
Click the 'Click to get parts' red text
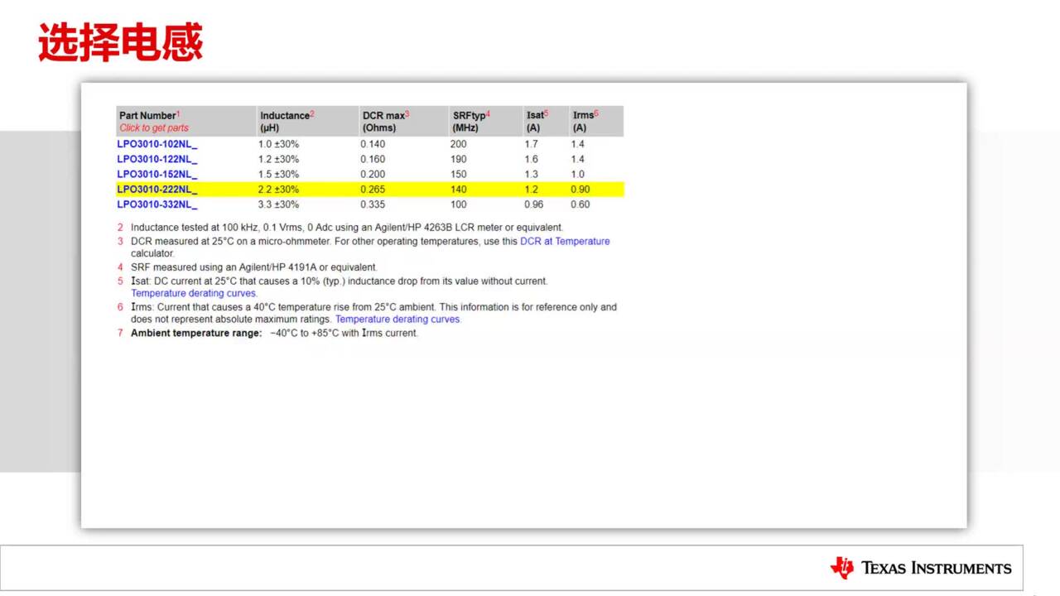[154, 128]
